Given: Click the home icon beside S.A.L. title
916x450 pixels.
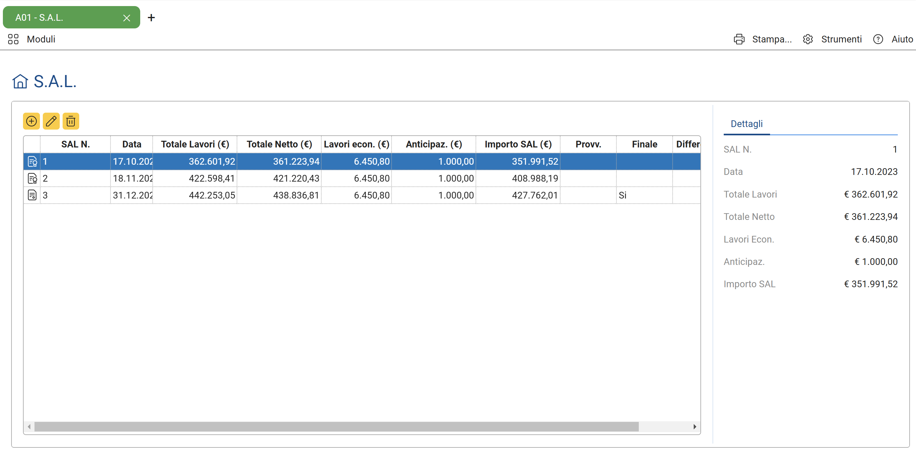Looking at the screenshot, I should (20, 81).
